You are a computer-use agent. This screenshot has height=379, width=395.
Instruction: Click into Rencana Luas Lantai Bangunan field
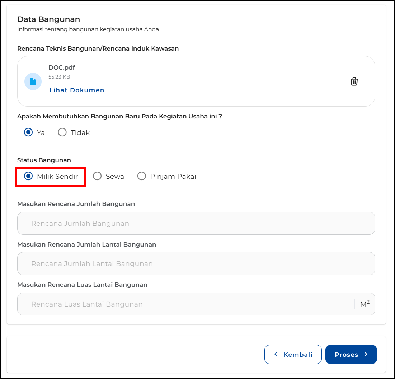185,304
